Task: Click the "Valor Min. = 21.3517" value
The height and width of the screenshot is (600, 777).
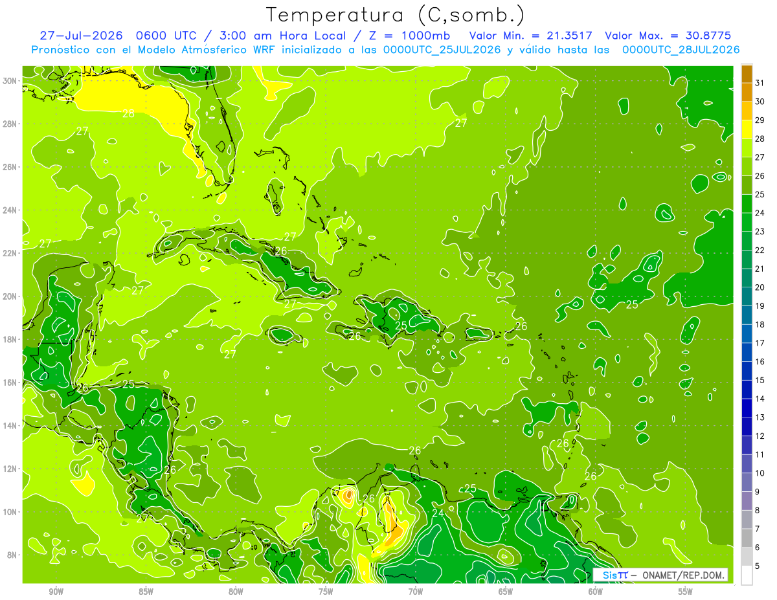Action: coord(530,36)
